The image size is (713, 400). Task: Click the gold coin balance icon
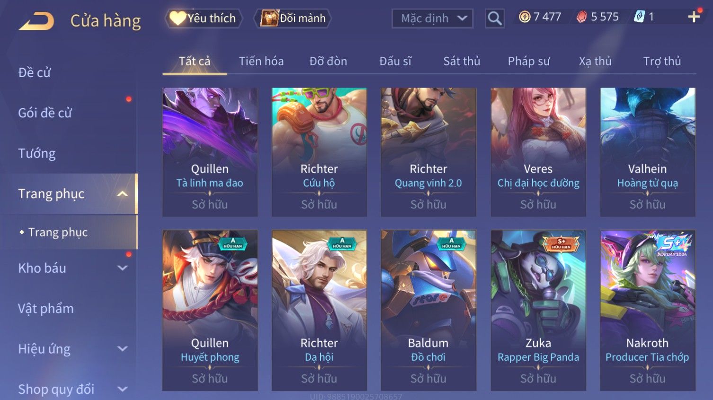(524, 17)
